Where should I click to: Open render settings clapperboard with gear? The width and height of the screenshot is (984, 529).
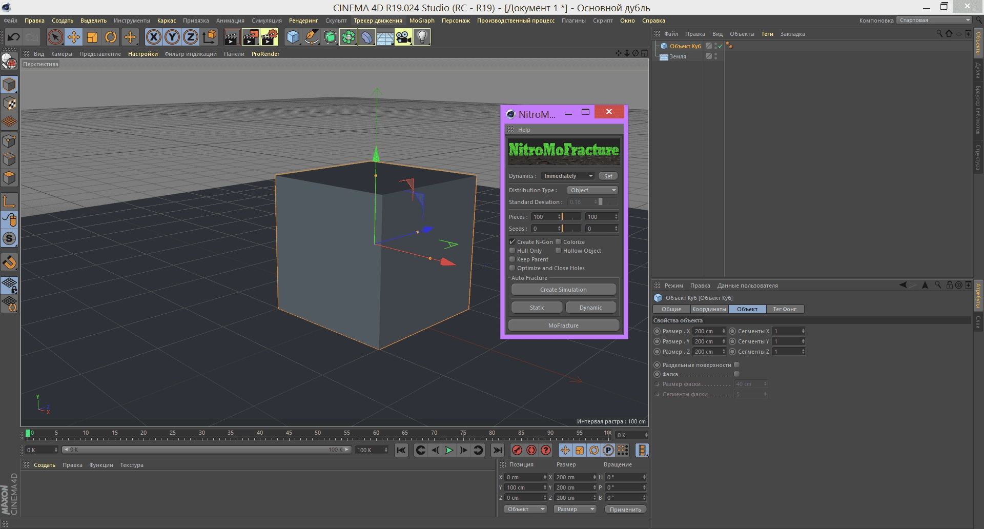click(x=269, y=37)
